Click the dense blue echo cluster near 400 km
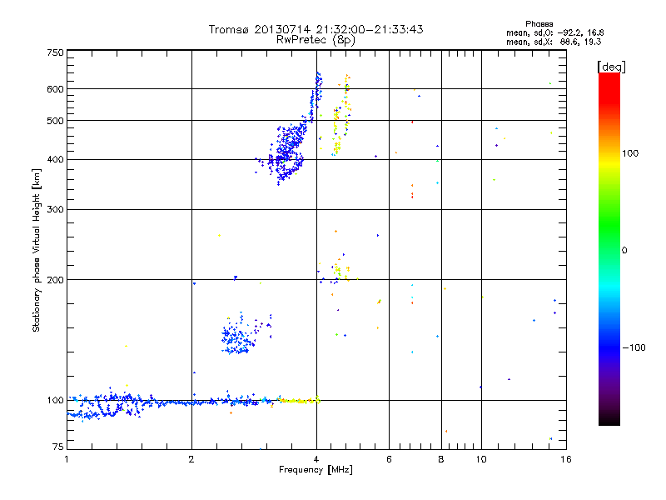This screenshot has width=666, height=500. (286, 155)
